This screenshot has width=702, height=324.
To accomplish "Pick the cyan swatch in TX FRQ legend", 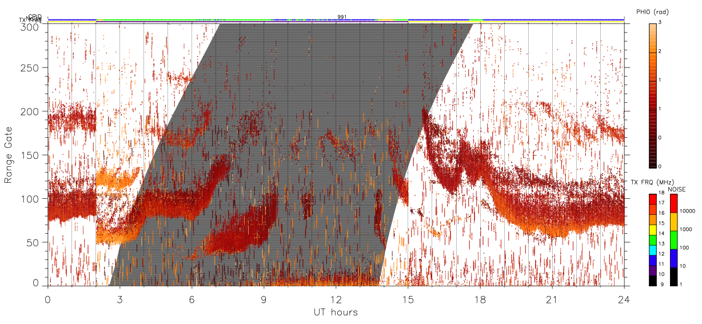I will (x=652, y=250).
